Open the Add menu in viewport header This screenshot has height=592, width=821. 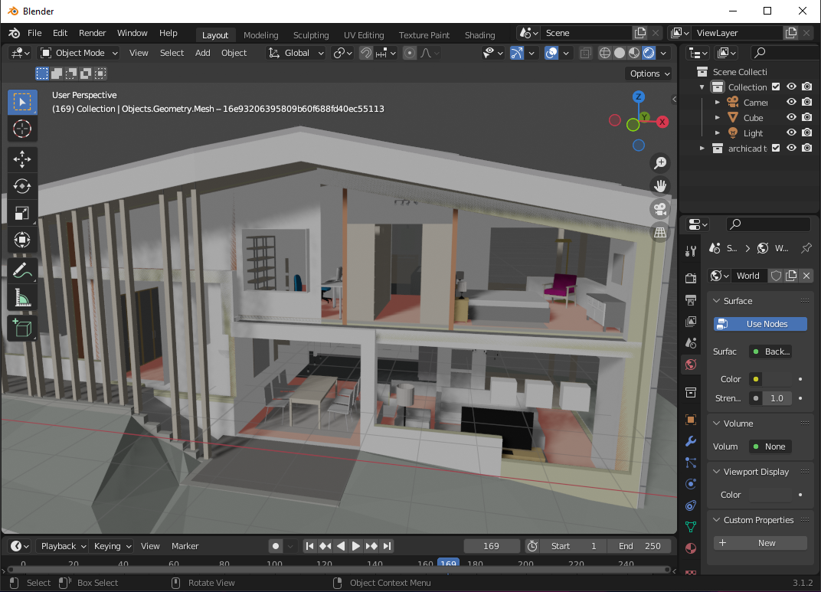(x=203, y=53)
